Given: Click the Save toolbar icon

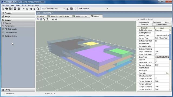Looking at the screenshot, I should [x=10, y=9].
